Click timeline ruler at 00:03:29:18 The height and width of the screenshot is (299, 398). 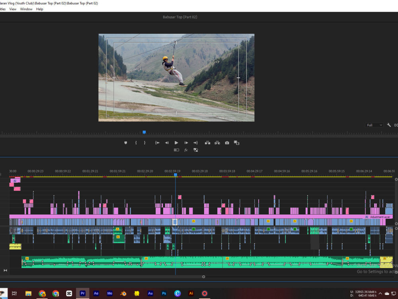pyautogui.click(x=200, y=171)
